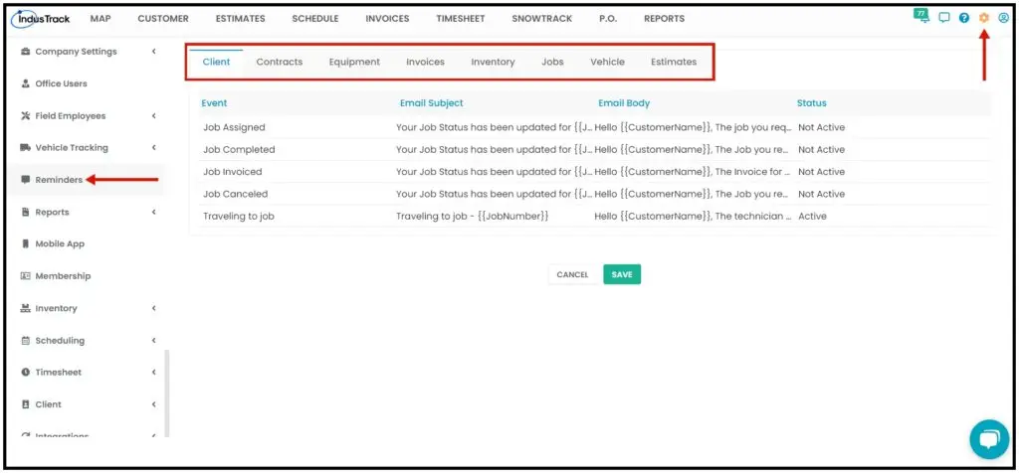Open Reminders in the sidebar
This screenshot has width=1019, height=473.
coord(59,180)
